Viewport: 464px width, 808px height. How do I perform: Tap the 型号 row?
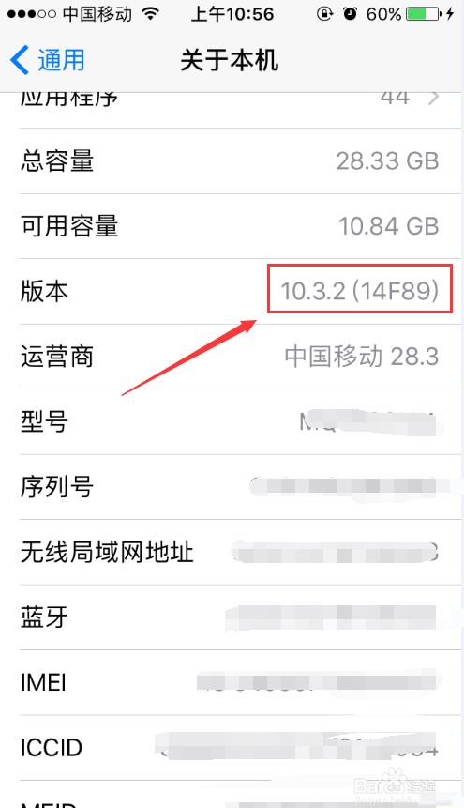(x=240, y=421)
